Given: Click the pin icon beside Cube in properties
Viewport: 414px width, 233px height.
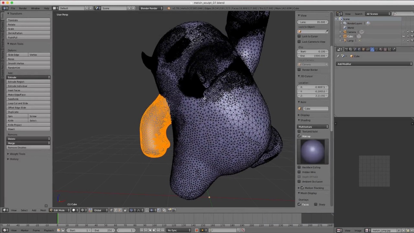Looking at the screenshot, I should point(338,56).
